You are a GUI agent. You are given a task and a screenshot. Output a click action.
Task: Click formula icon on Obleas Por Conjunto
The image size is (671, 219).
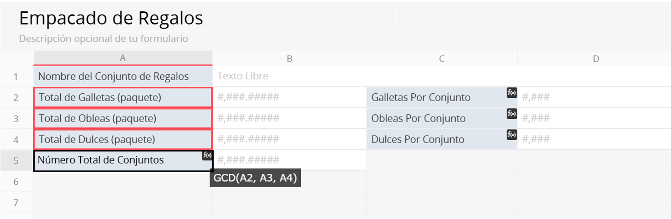[x=512, y=114]
